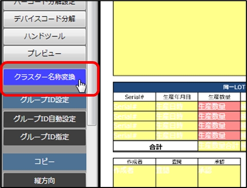Screen dimensions: 247x188
Task: Click the 合計 total label cell
Action: pyautogui.click(x=156, y=146)
